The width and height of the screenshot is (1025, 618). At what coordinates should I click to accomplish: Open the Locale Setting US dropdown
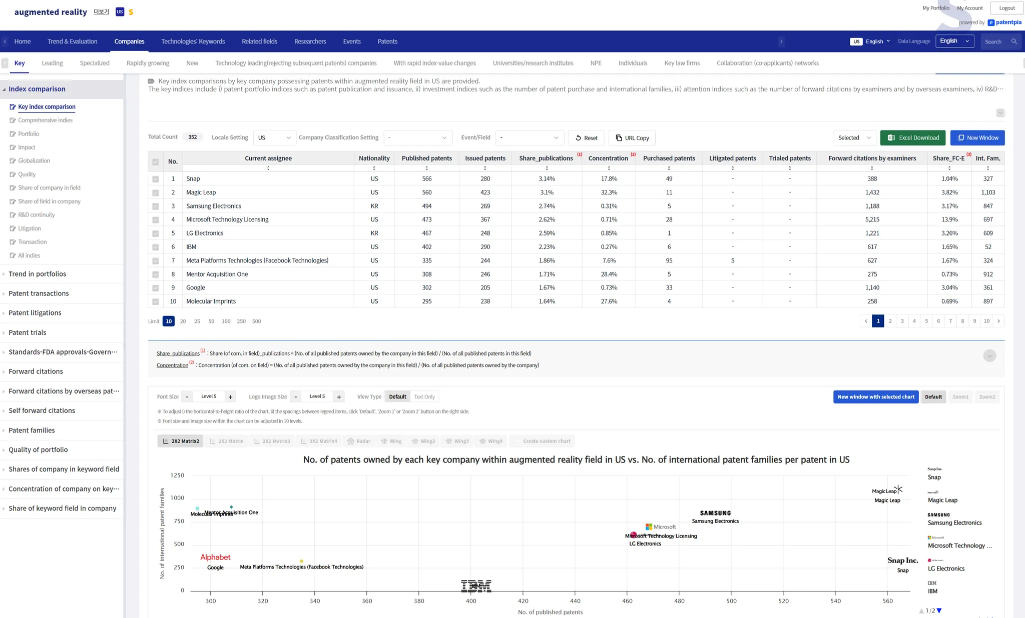click(x=274, y=138)
